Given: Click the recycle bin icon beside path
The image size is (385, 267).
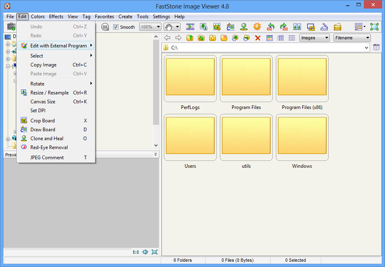Looking at the screenshot, I should (376, 47).
